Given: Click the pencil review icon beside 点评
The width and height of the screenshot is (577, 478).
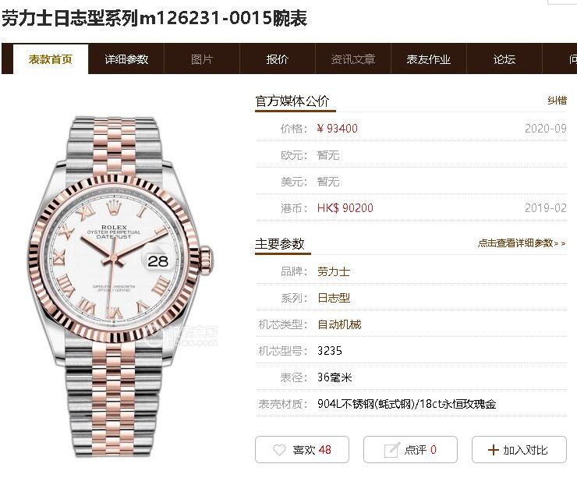Looking at the screenshot, I should coord(391,450).
